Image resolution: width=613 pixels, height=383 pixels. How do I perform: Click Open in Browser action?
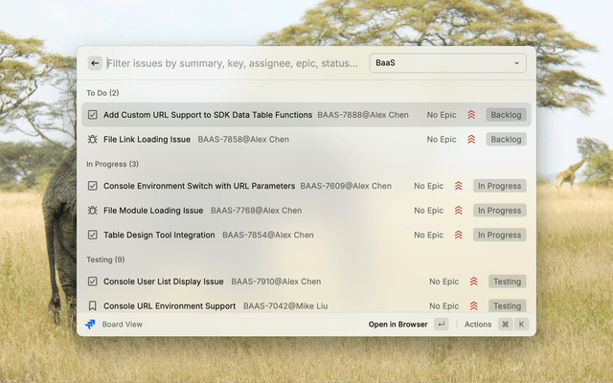pyautogui.click(x=397, y=325)
